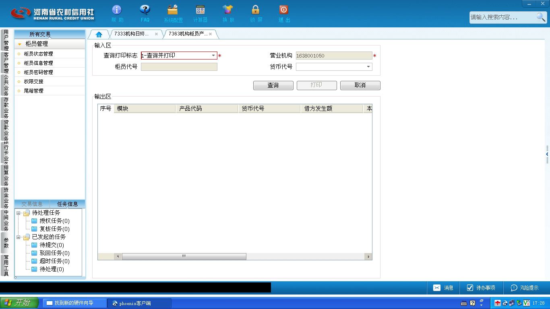Open 贷款业务 vertical sidebar tab
The height and width of the screenshot is (309, 550).
tap(6, 130)
